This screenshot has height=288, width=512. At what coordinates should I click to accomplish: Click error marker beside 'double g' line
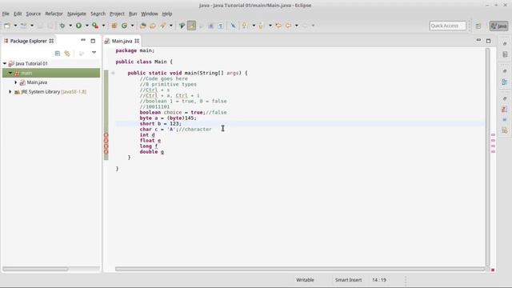pos(106,151)
